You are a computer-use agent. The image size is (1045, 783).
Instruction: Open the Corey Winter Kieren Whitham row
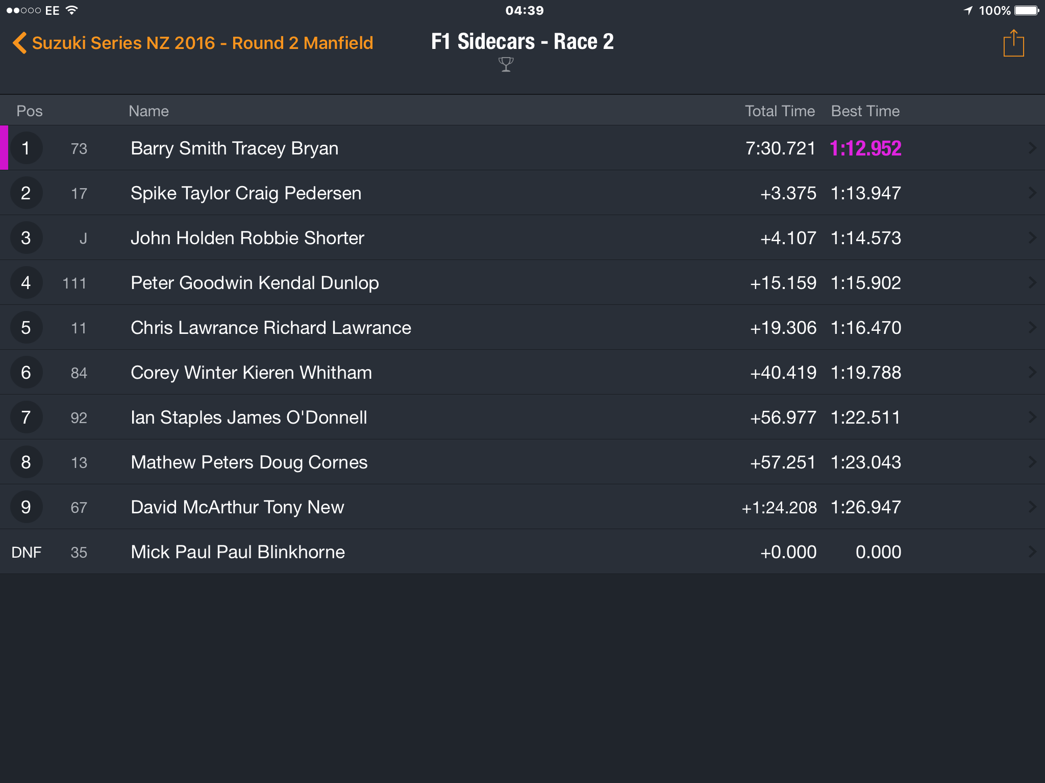click(522, 372)
